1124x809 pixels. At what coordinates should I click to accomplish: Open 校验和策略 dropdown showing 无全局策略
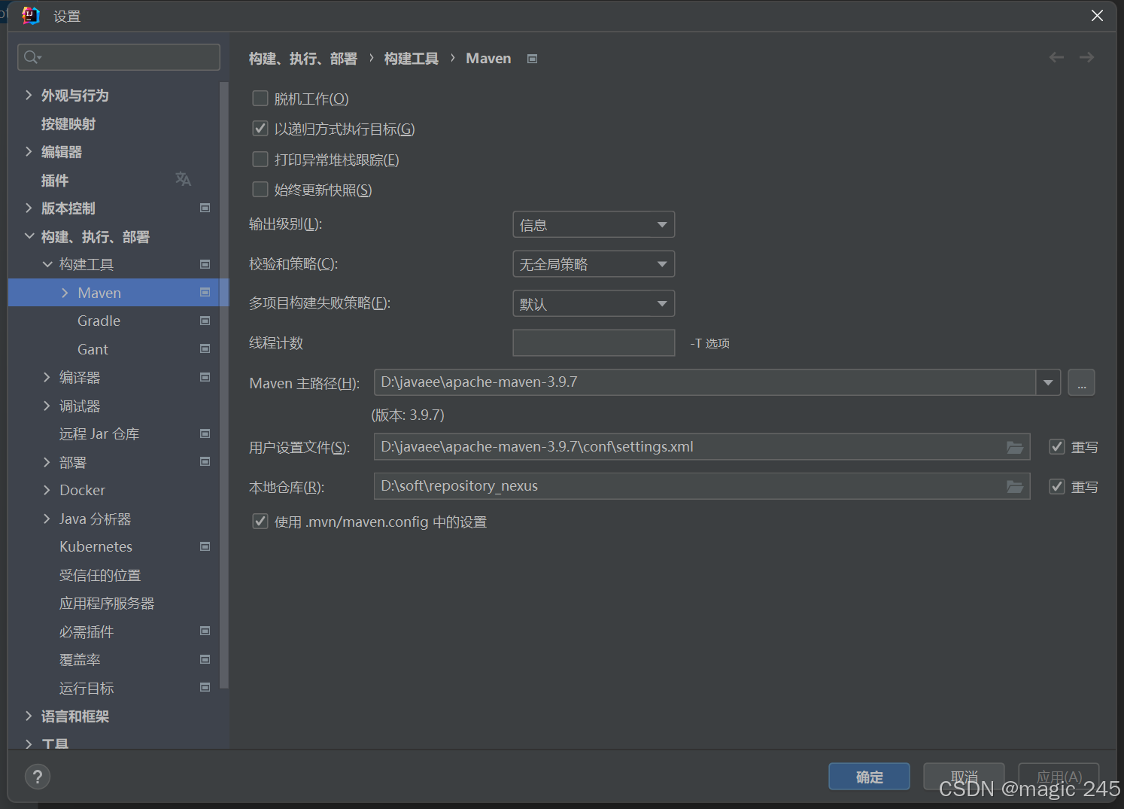coord(594,264)
